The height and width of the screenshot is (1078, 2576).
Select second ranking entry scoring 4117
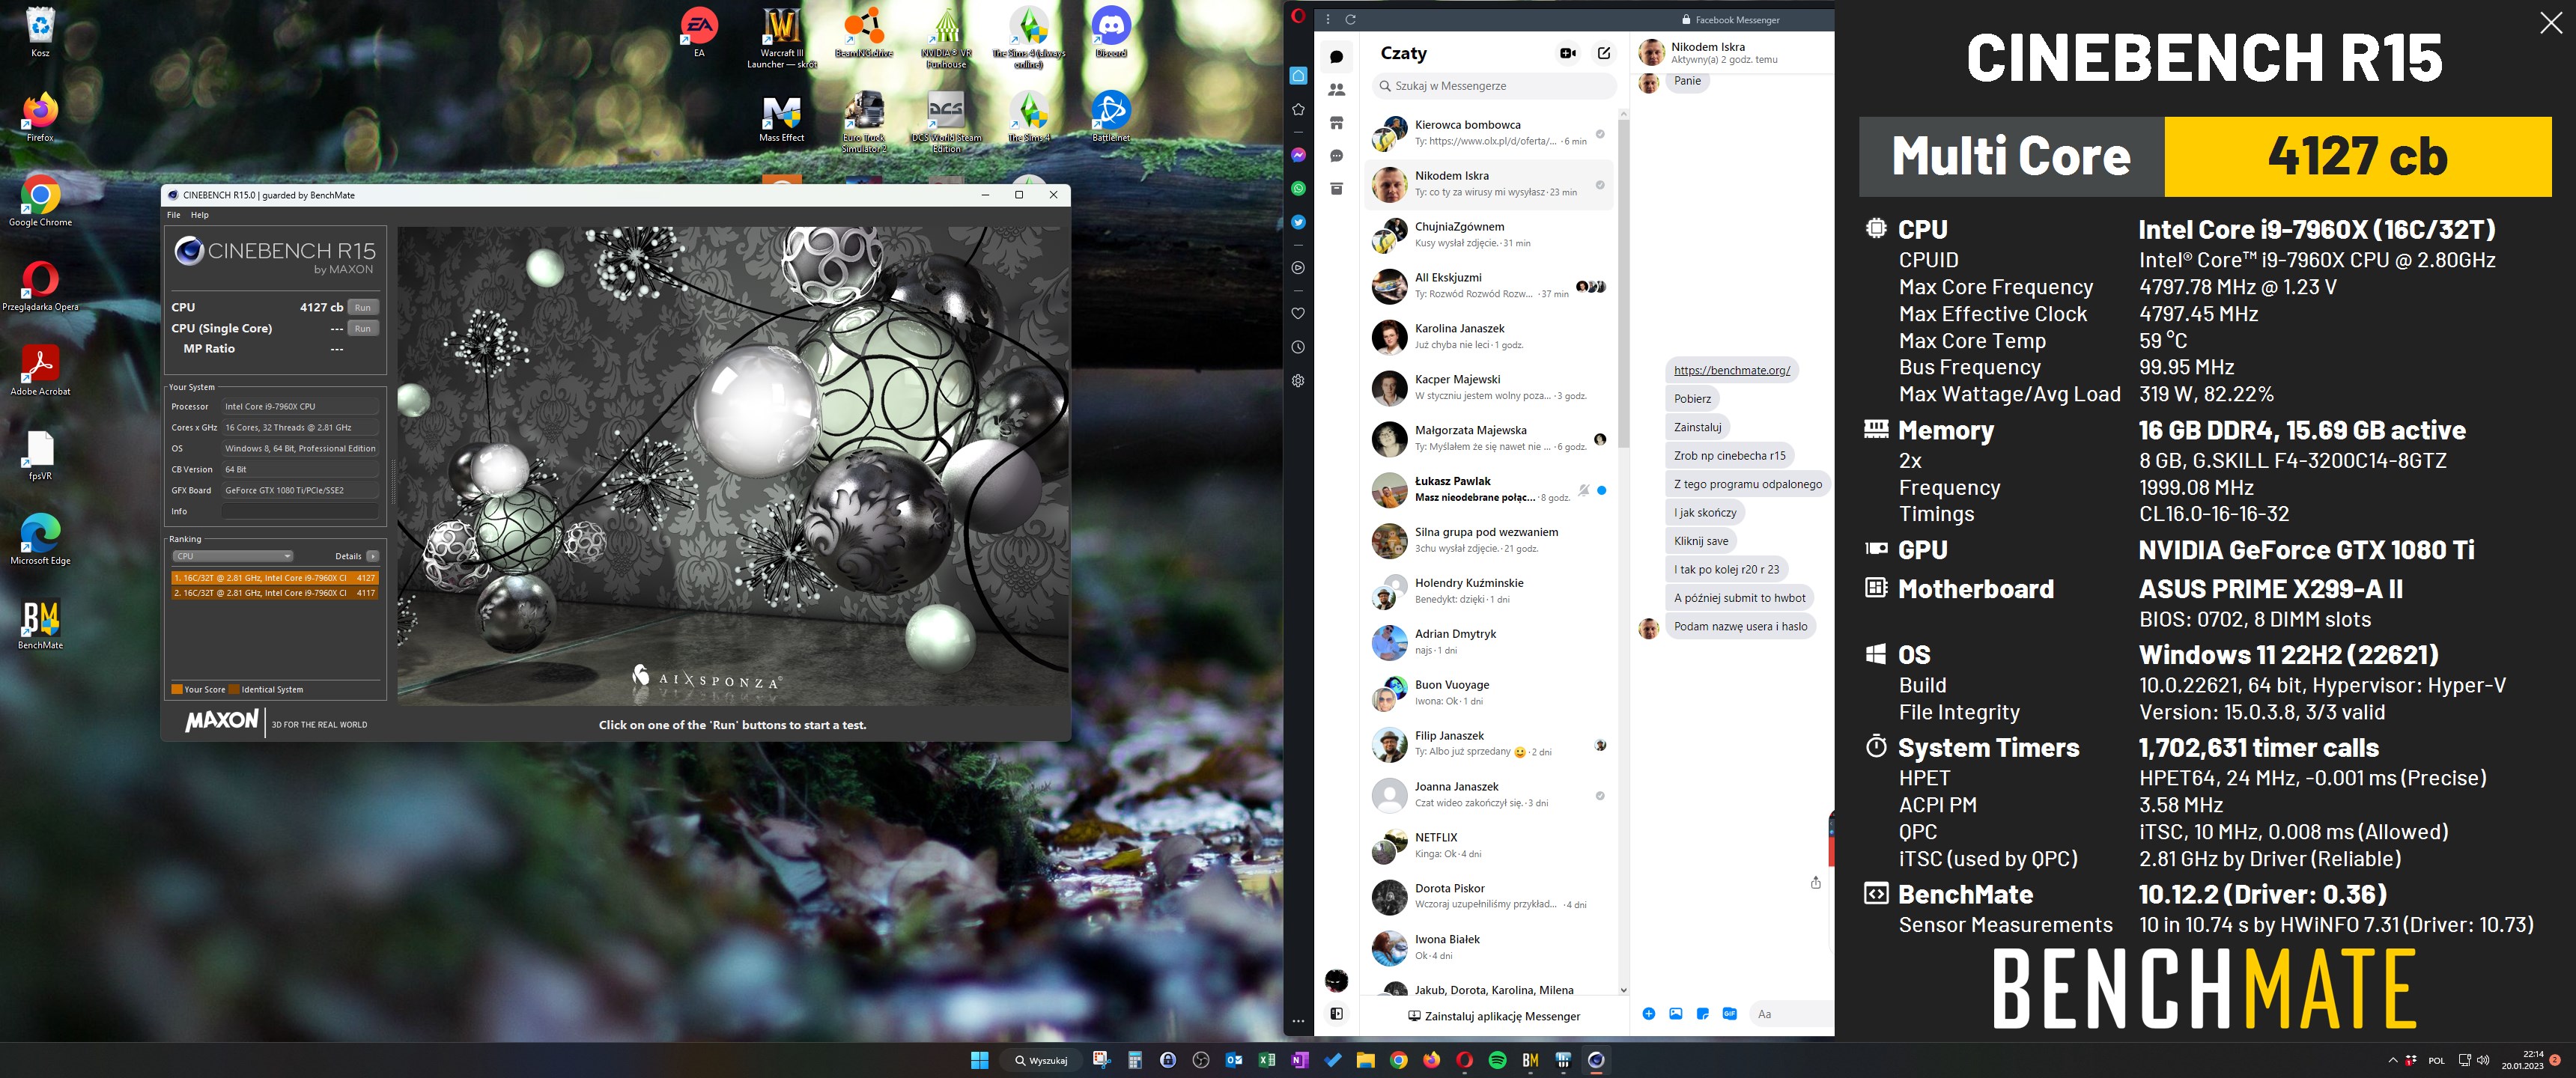(274, 592)
